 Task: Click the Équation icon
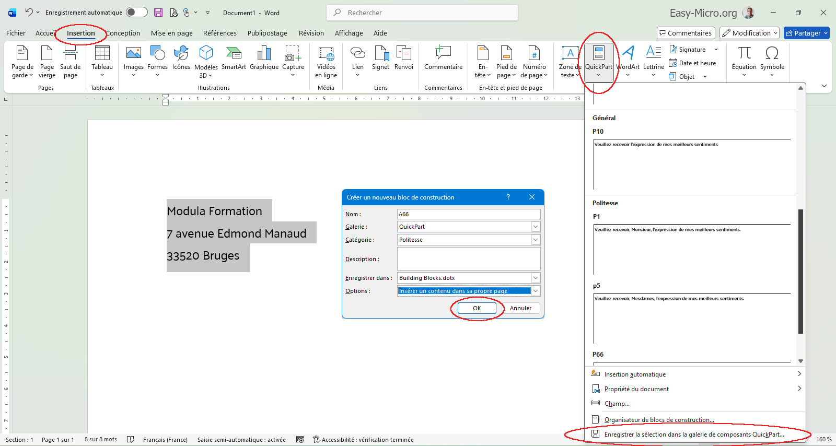click(x=744, y=58)
